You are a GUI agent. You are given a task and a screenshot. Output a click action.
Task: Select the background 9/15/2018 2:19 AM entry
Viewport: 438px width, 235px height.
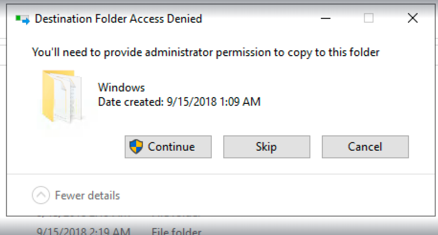point(83,231)
